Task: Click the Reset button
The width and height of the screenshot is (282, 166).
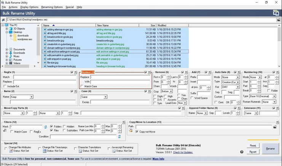Action: click(253, 146)
